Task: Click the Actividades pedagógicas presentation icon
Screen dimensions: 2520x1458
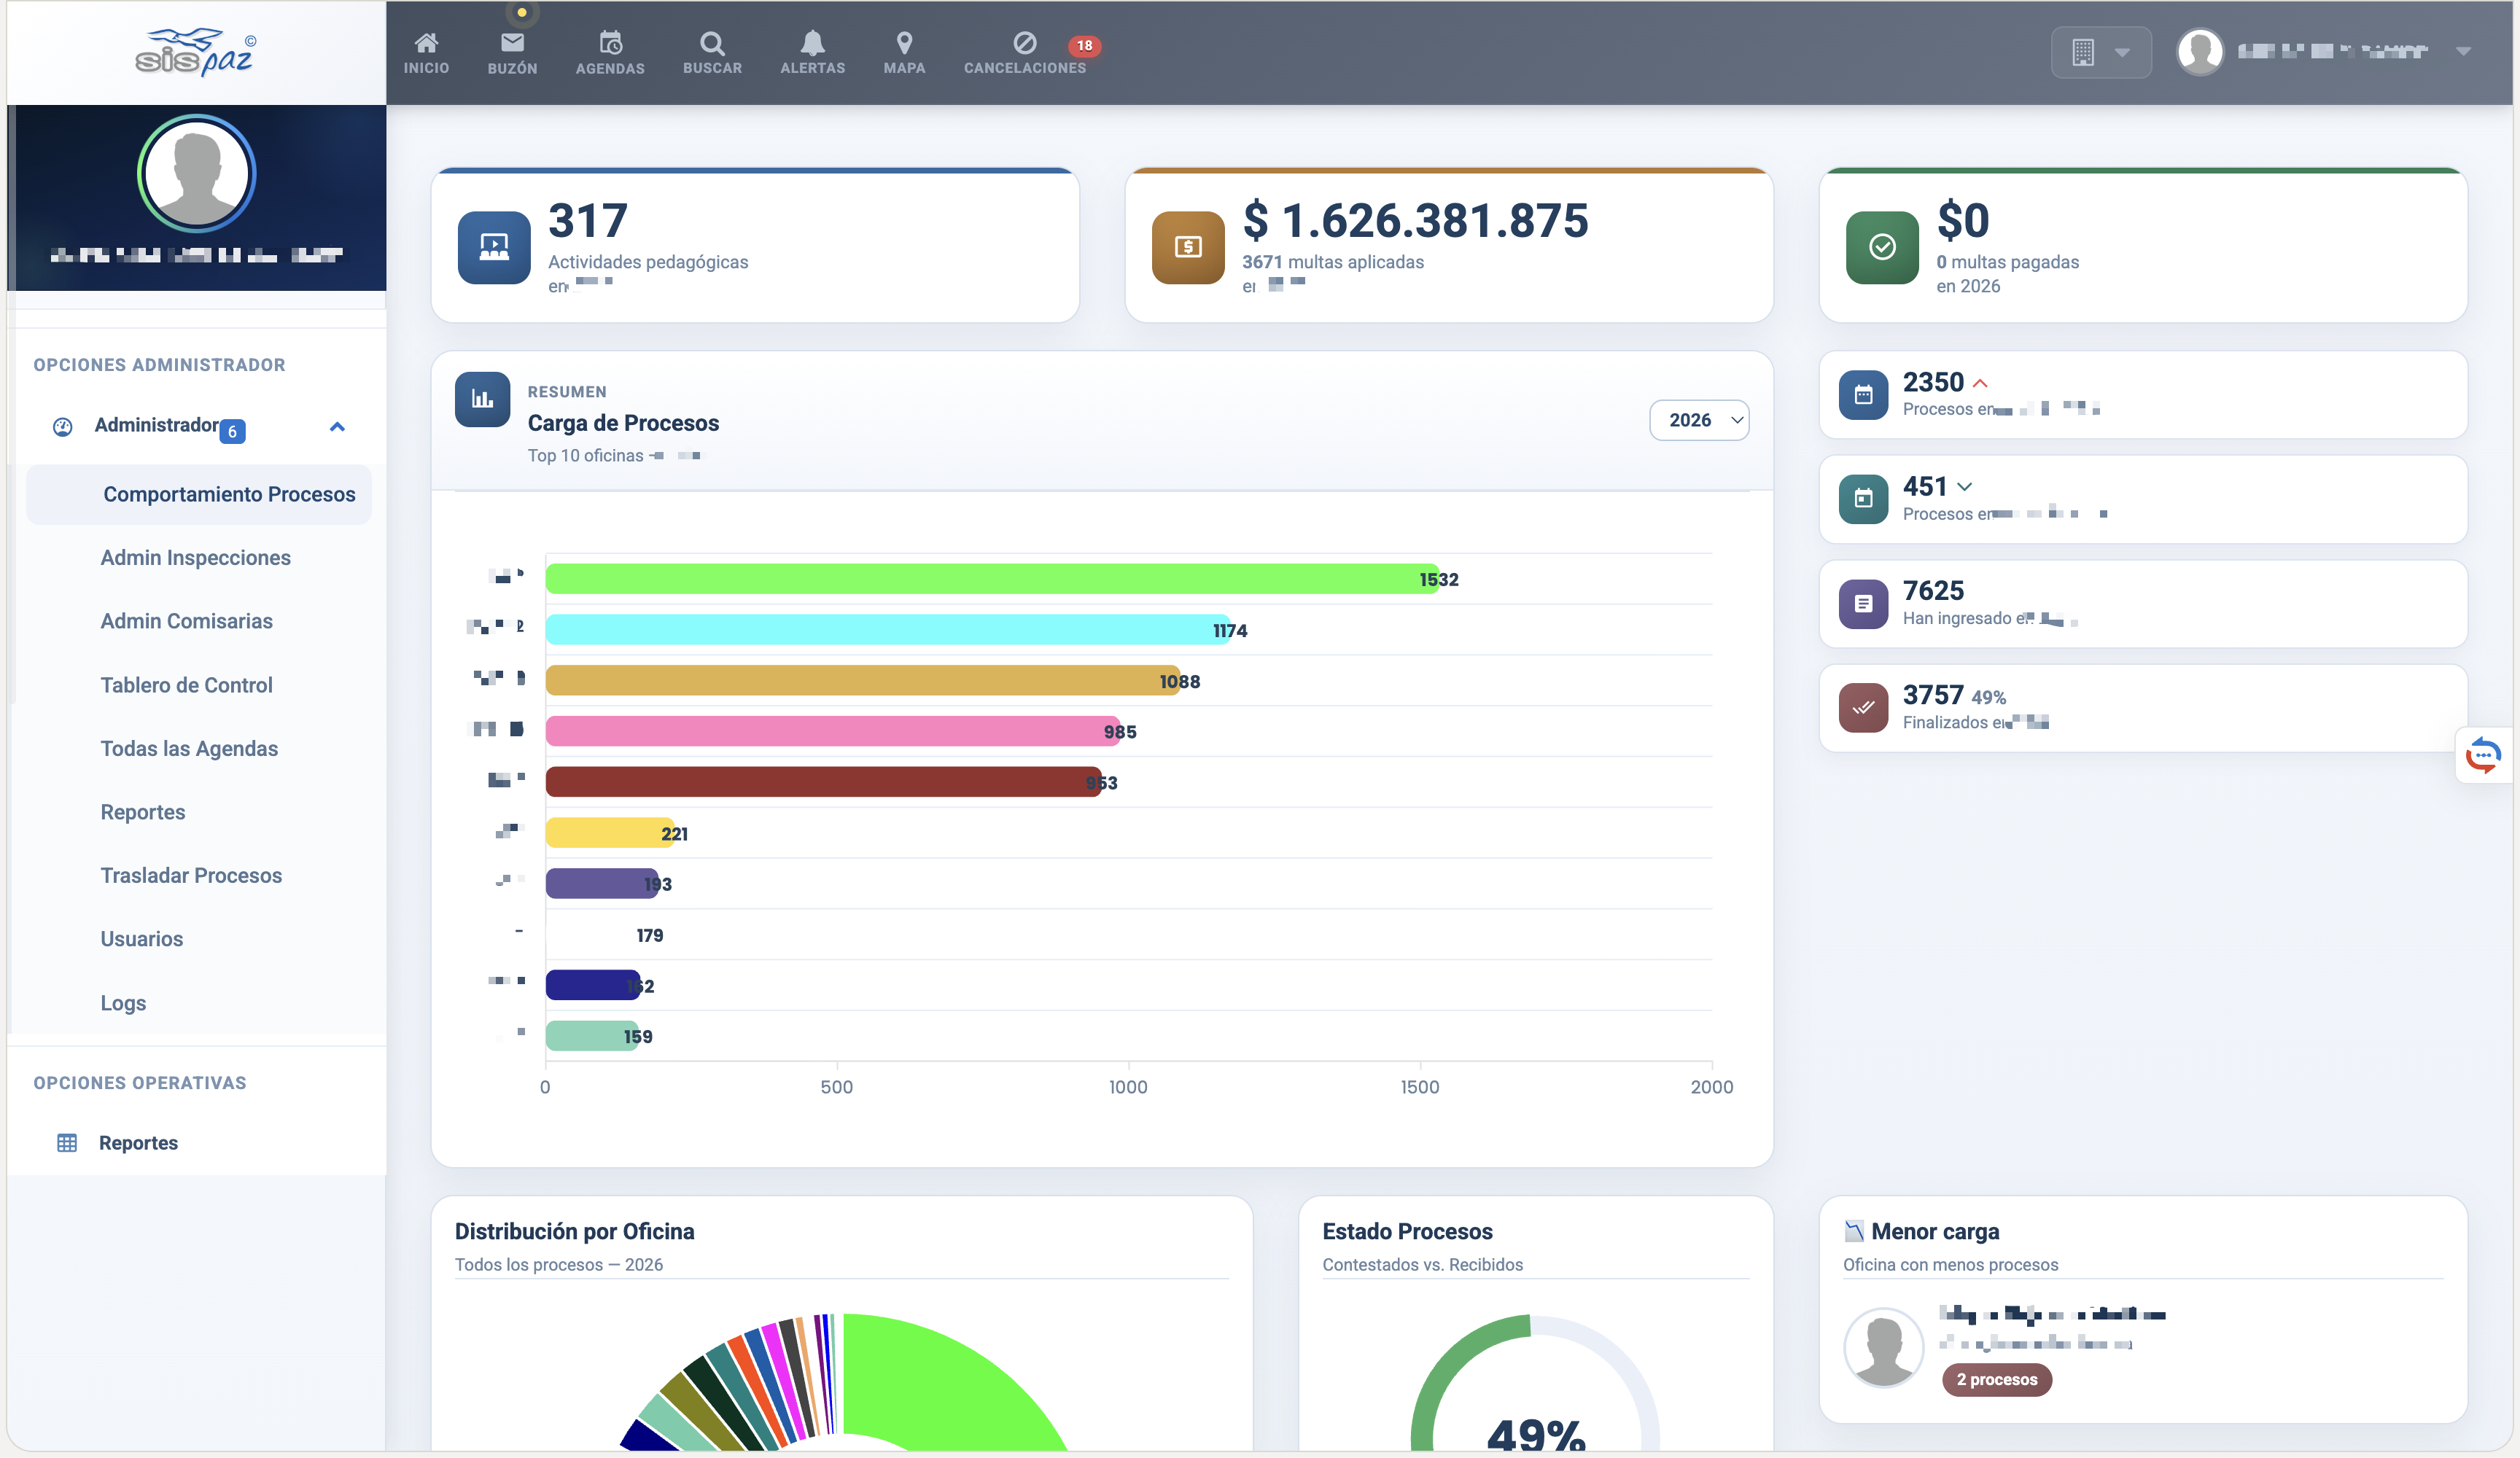Action: (x=494, y=247)
